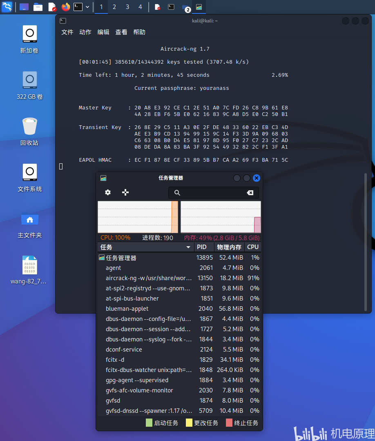Open 帮助 menu in terminal

tap(139, 32)
